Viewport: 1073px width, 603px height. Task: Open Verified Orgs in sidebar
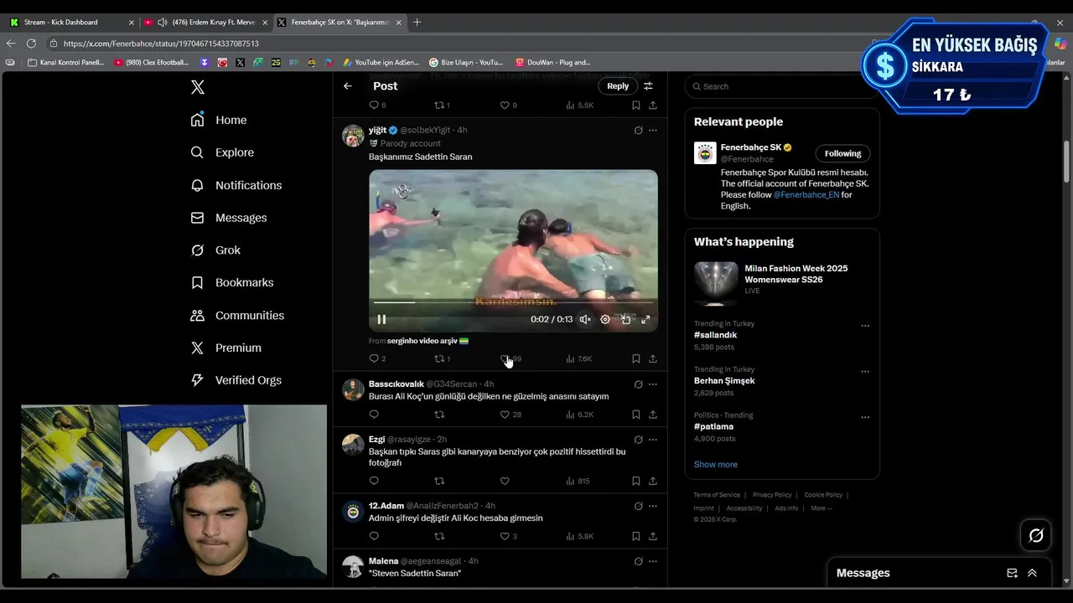click(236, 380)
